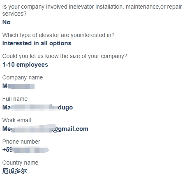
Task: Select the full name value ending in 'dugo'
Action: 38,107
